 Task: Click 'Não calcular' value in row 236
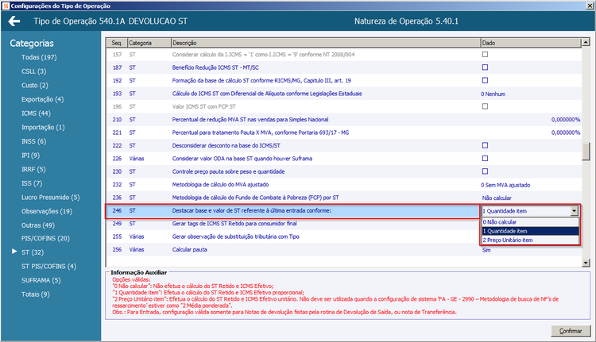[x=497, y=198]
